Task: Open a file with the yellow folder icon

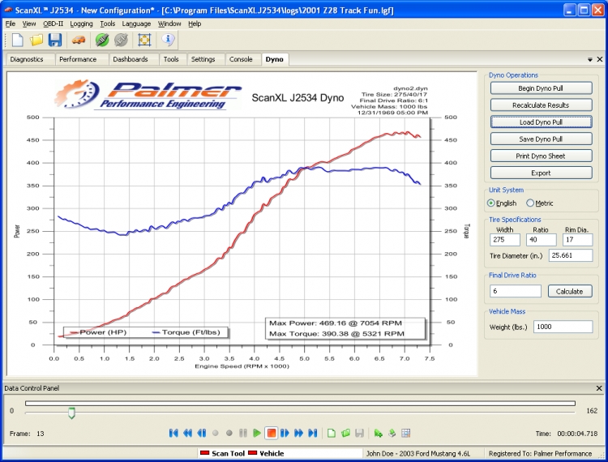Action: (x=36, y=40)
